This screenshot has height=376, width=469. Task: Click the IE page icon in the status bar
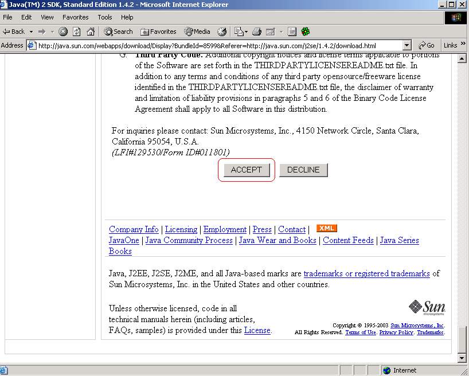click(3, 370)
